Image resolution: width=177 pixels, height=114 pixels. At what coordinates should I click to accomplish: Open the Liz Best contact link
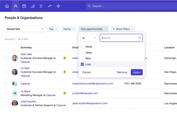pos(25,68)
